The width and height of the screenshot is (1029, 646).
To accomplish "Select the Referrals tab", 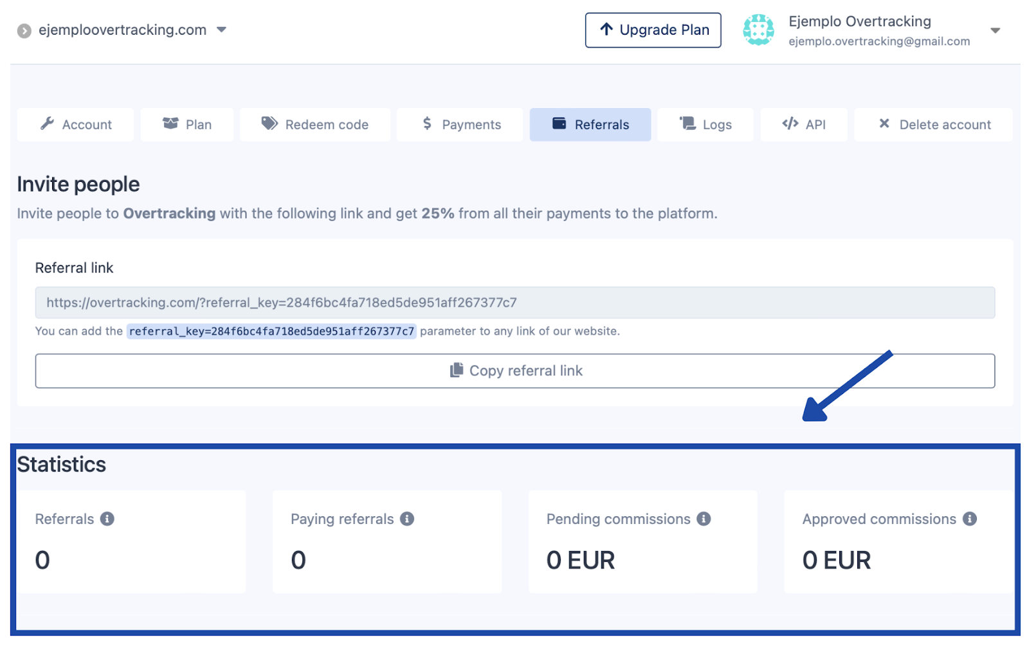I will tap(590, 125).
